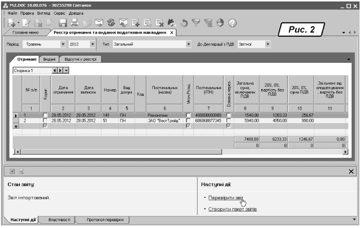The image size is (361, 228).
Task: Click the binoculars search icon
Action: tap(171, 23)
